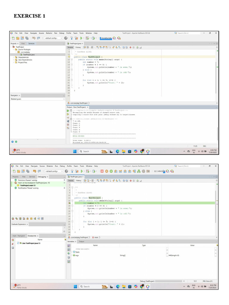Click green Continue debugging toolbar icon
Viewport: 229px width, 305px height.
[x=111, y=171]
